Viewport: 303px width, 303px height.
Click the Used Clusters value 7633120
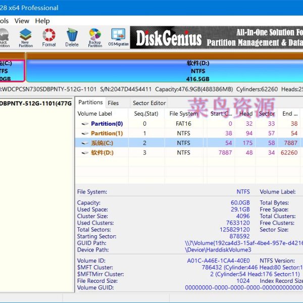pyautogui.click(x=238, y=223)
